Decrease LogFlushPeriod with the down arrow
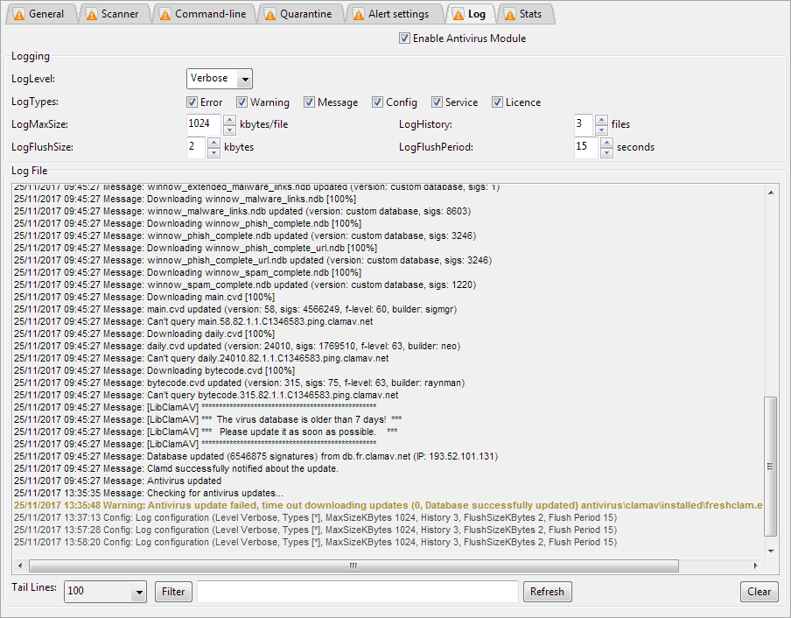This screenshot has width=791, height=618. pos(605,152)
